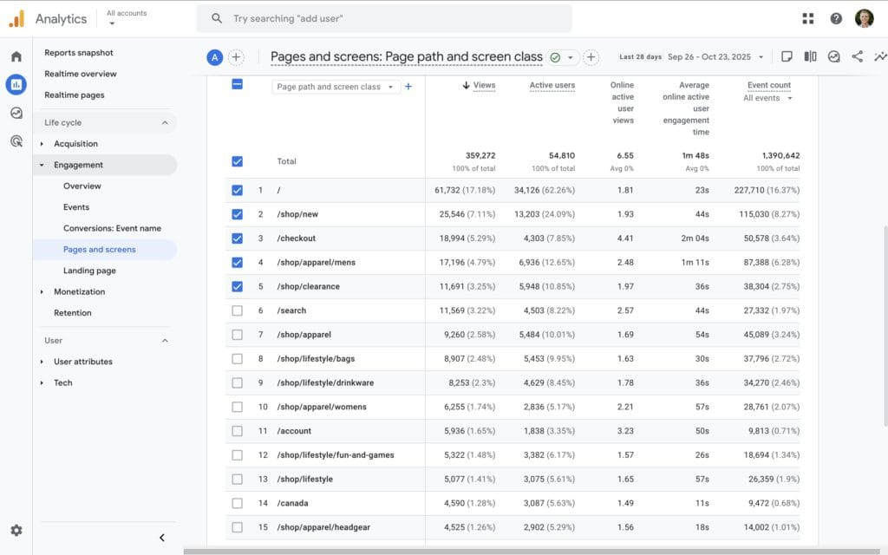The height and width of the screenshot is (555, 888).
Task: Check the row for /search
Action: (x=237, y=309)
